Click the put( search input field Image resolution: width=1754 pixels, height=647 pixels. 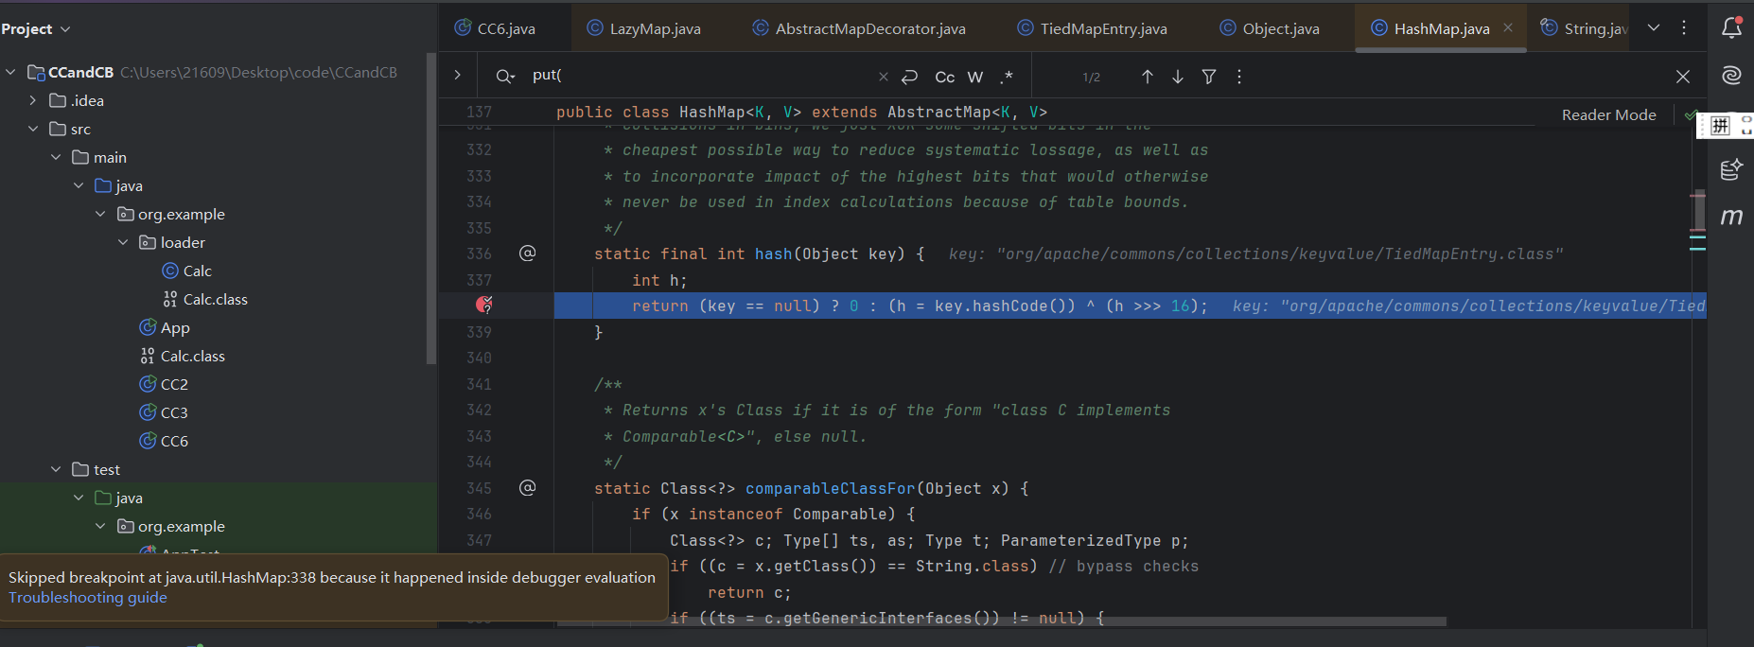click(700, 76)
